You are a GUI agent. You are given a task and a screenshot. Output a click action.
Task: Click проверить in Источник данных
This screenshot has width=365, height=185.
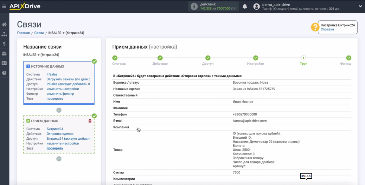[55, 99]
